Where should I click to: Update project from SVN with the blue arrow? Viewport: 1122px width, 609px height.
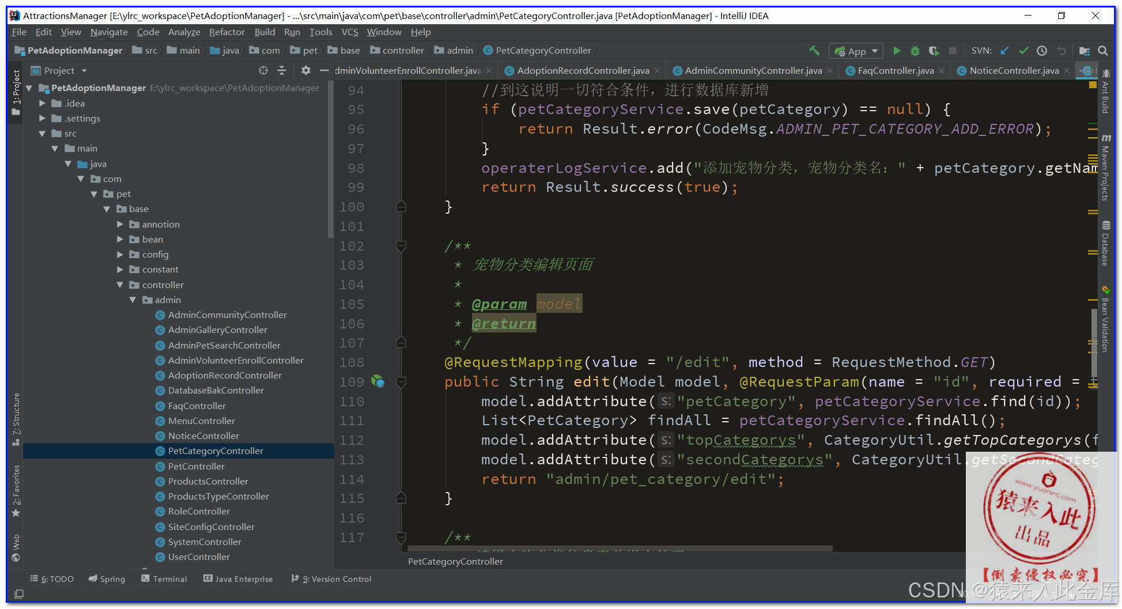(1004, 51)
